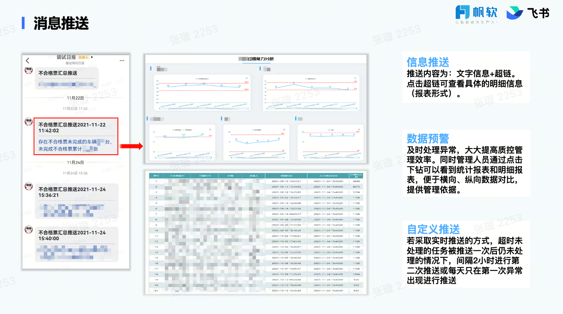Open hamburger menu on top-right line chart
This screenshot has height=314, width=563.
pyautogui.click(x=355, y=79)
